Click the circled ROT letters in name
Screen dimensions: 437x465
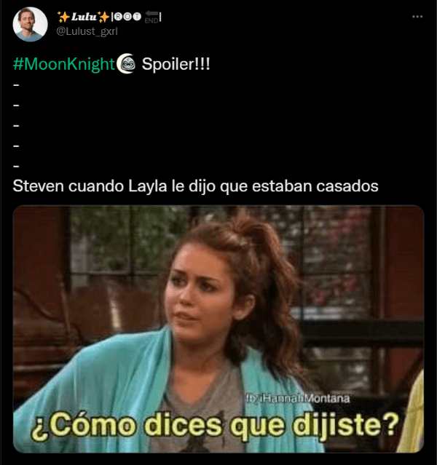127,17
